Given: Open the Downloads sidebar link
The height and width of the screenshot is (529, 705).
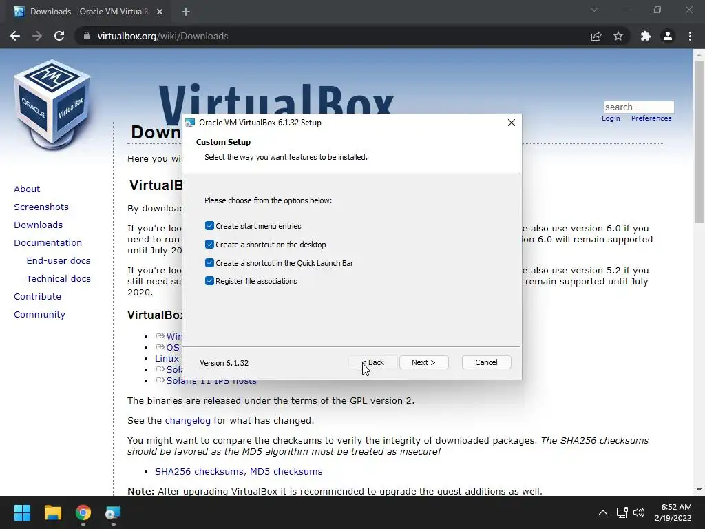Looking at the screenshot, I should coord(39,225).
